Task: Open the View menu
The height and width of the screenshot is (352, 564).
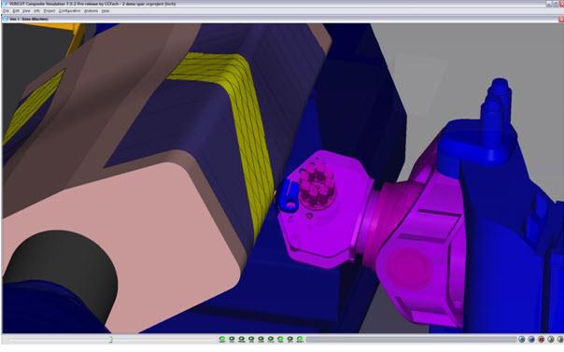Action: point(26,11)
